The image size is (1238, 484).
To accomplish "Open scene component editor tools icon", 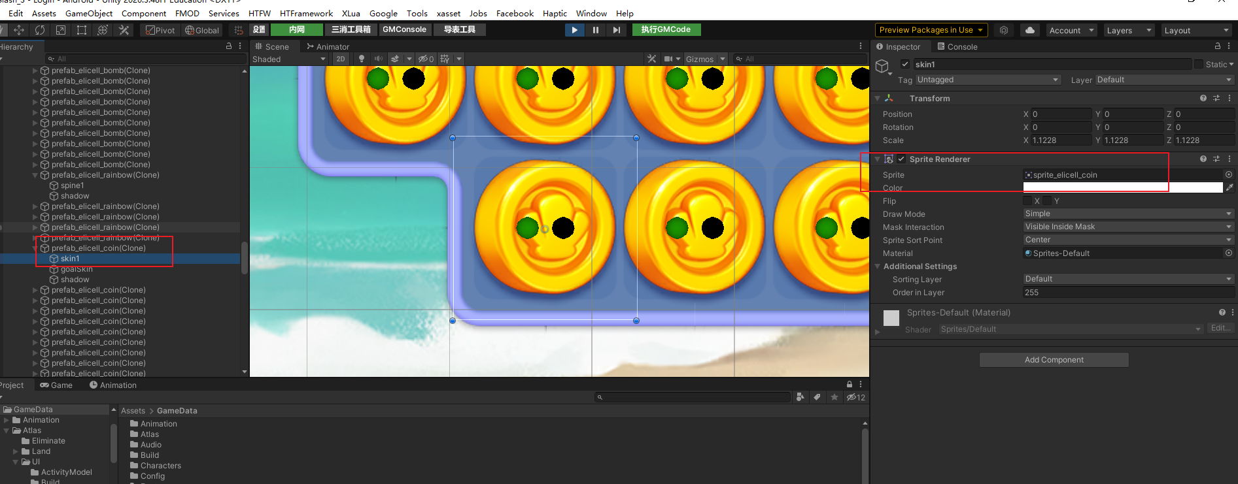I will click(x=651, y=59).
